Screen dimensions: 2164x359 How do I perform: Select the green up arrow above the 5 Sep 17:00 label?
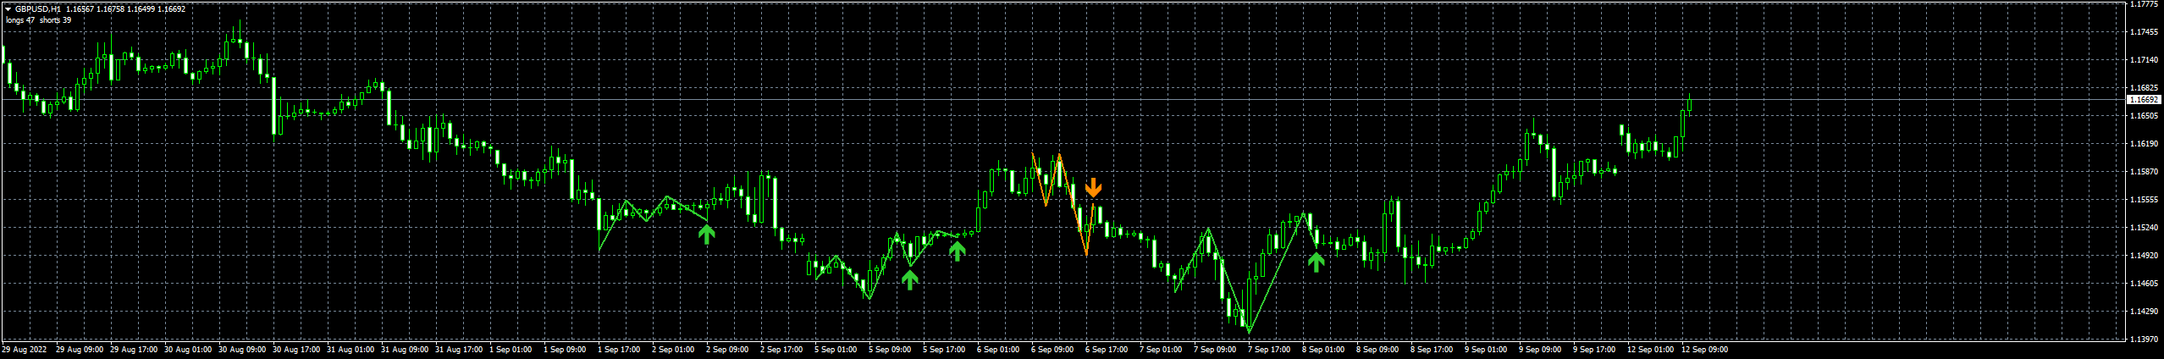click(x=957, y=251)
